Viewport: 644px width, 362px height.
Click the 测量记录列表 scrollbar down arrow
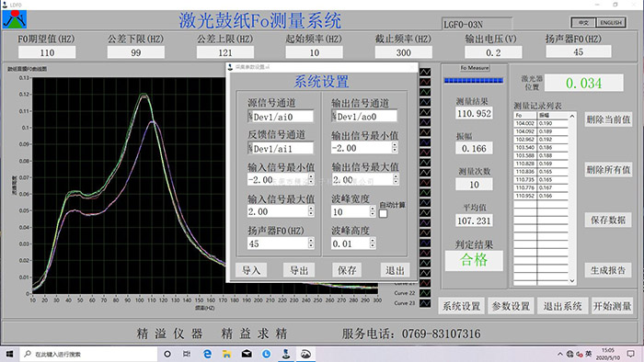coord(572,281)
